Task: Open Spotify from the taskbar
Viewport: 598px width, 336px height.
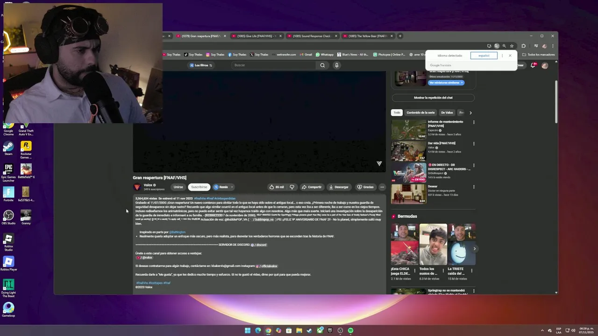Action: pyautogui.click(x=350, y=330)
